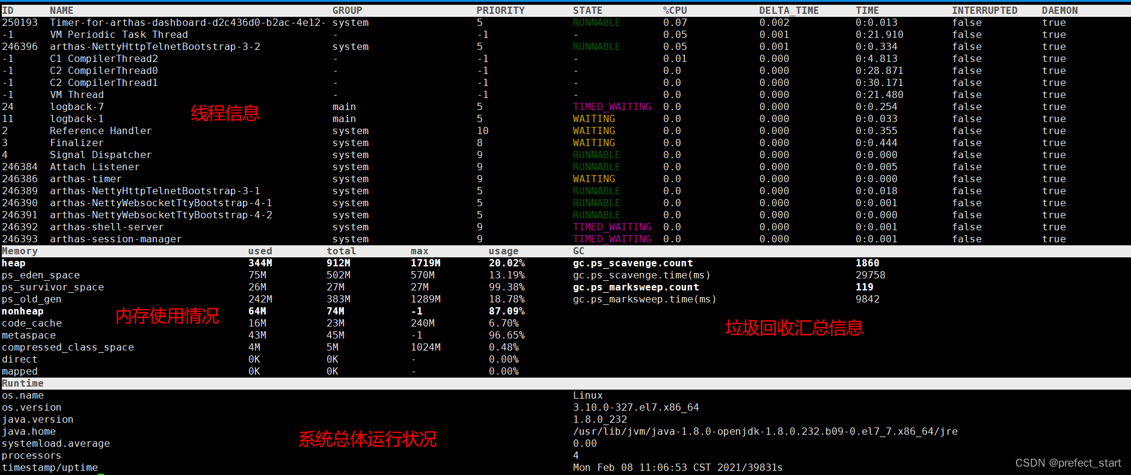Screen dimensions: 1131x475
Task: Click thread arthas-NettyHttpTelnetBootstrap-3-1
Action: 155,191
